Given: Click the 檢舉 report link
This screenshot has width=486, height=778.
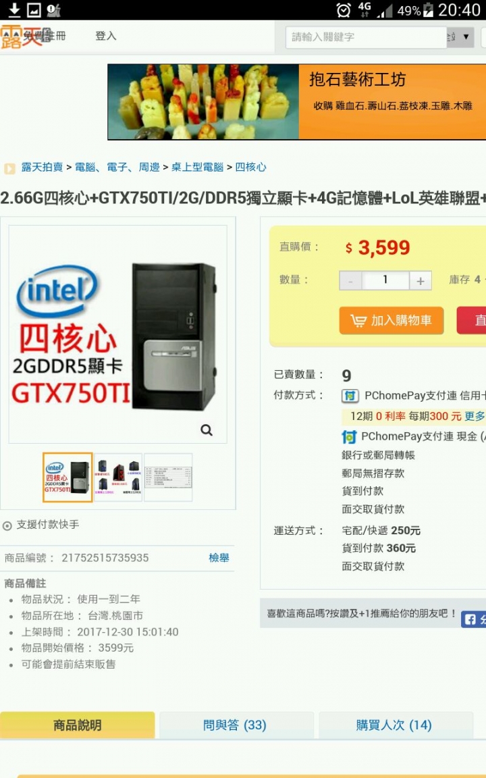Looking at the screenshot, I should point(219,558).
